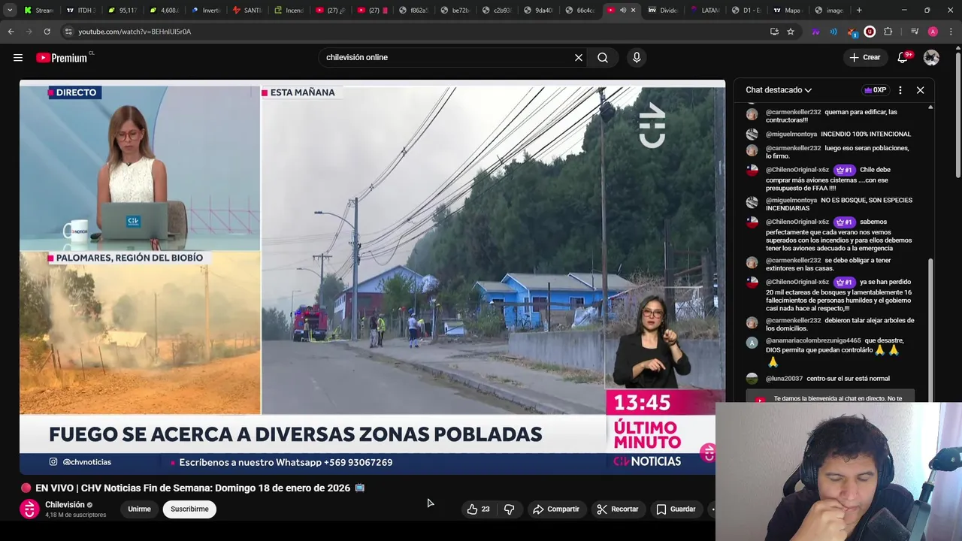Bookmark this page with star icon

coord(791,32)
